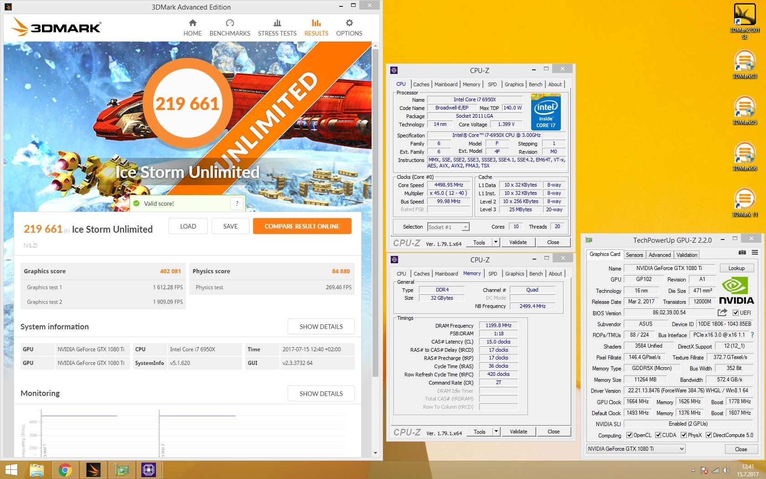Switch to Sensors tab in GPU-Z
Screen dimensions: 766x479
(x=634, y=255)
